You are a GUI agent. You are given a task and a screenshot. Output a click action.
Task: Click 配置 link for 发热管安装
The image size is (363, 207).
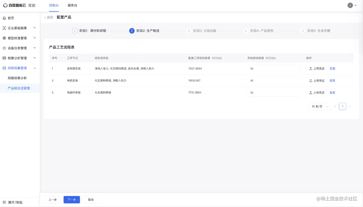click(x=332, y=69)
